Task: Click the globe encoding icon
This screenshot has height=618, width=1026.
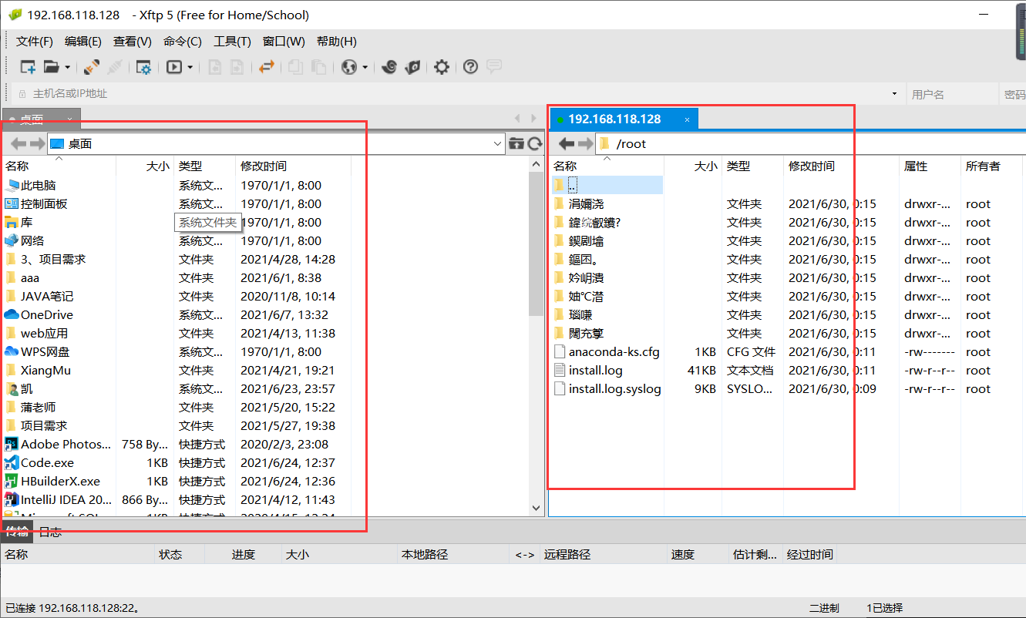Action: point(349,67)
